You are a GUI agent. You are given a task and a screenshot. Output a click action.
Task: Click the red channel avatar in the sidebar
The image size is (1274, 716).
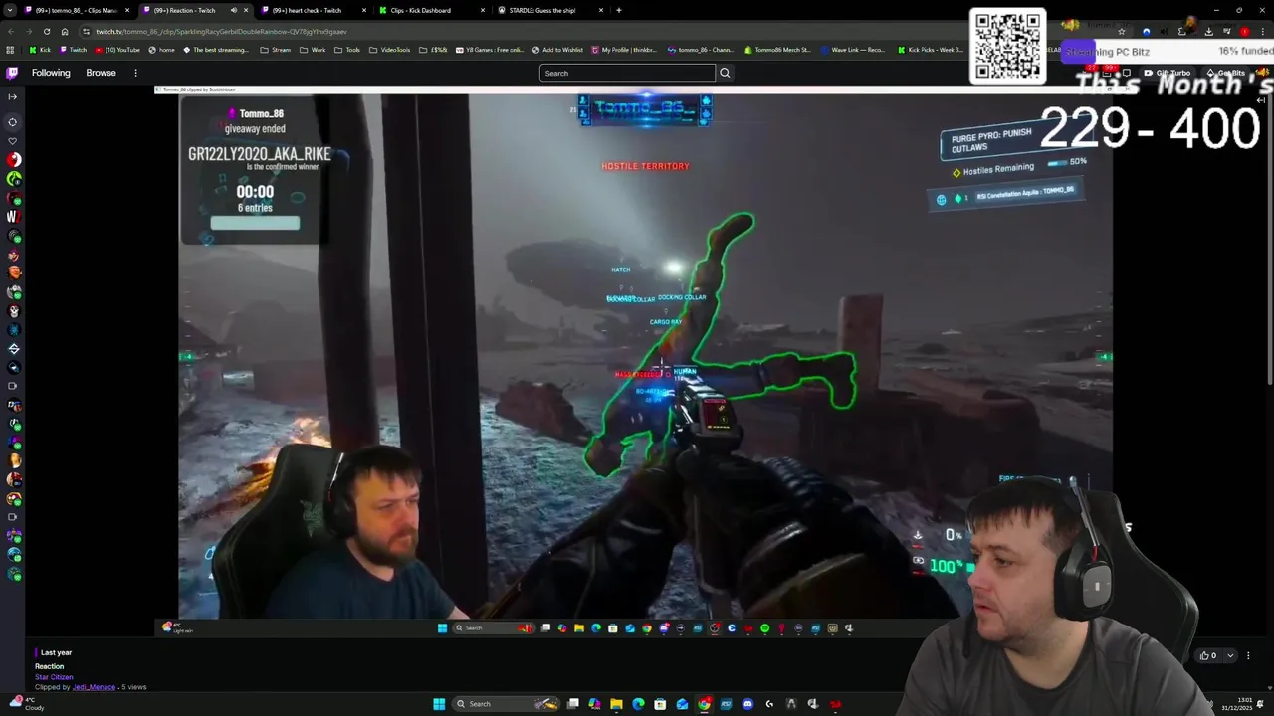pyautogui.click(x=14, y=160)
